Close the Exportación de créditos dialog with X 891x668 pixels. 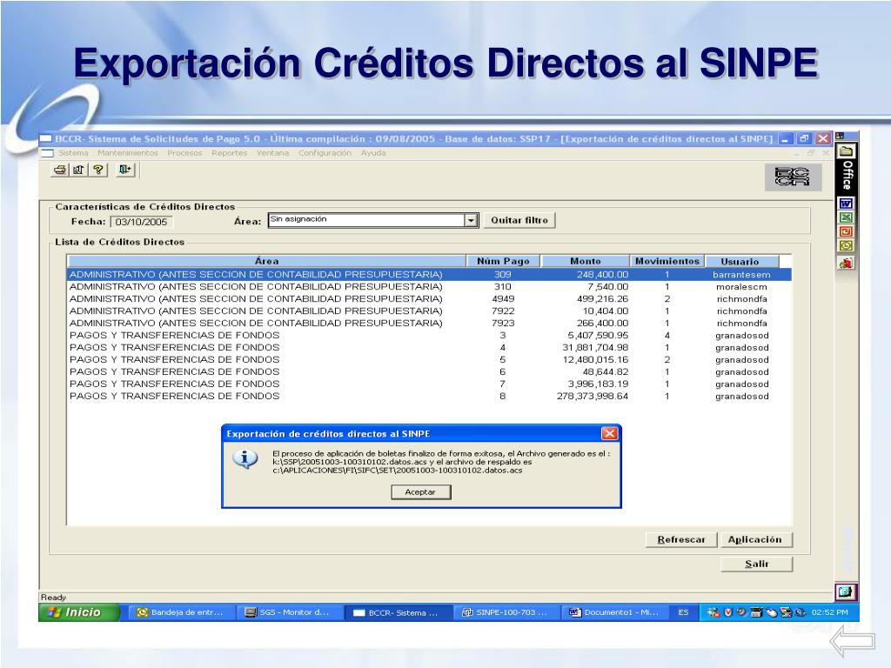coord(609,433)
